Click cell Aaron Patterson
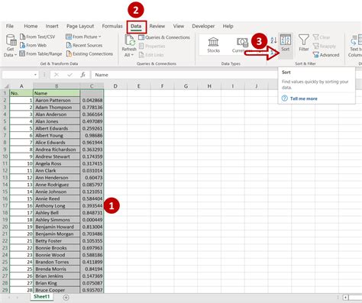362x303 pixels. [x=57, y=100]
